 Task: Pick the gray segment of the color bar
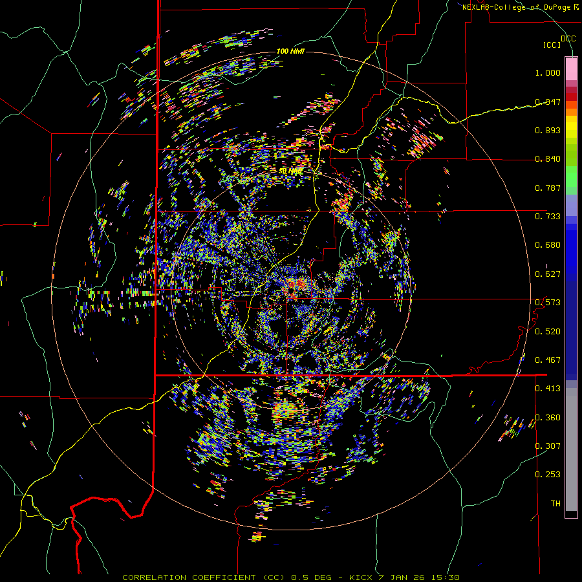point(571,449)
